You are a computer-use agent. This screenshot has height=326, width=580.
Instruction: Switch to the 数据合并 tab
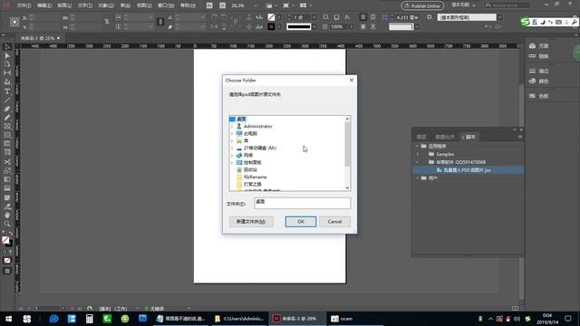[x=445, y=137]
